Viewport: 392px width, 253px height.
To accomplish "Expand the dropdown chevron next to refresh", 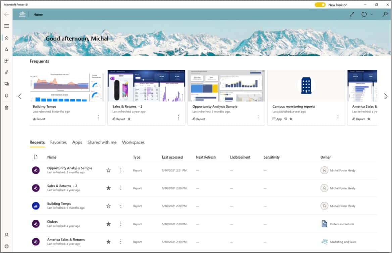I will pyautogui.click(x=372, y=14).
